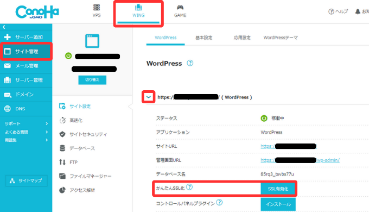369x212 pixels.
Task: Click help icon beside コントロールパネルプラグイン
Action: coord(219,202)
